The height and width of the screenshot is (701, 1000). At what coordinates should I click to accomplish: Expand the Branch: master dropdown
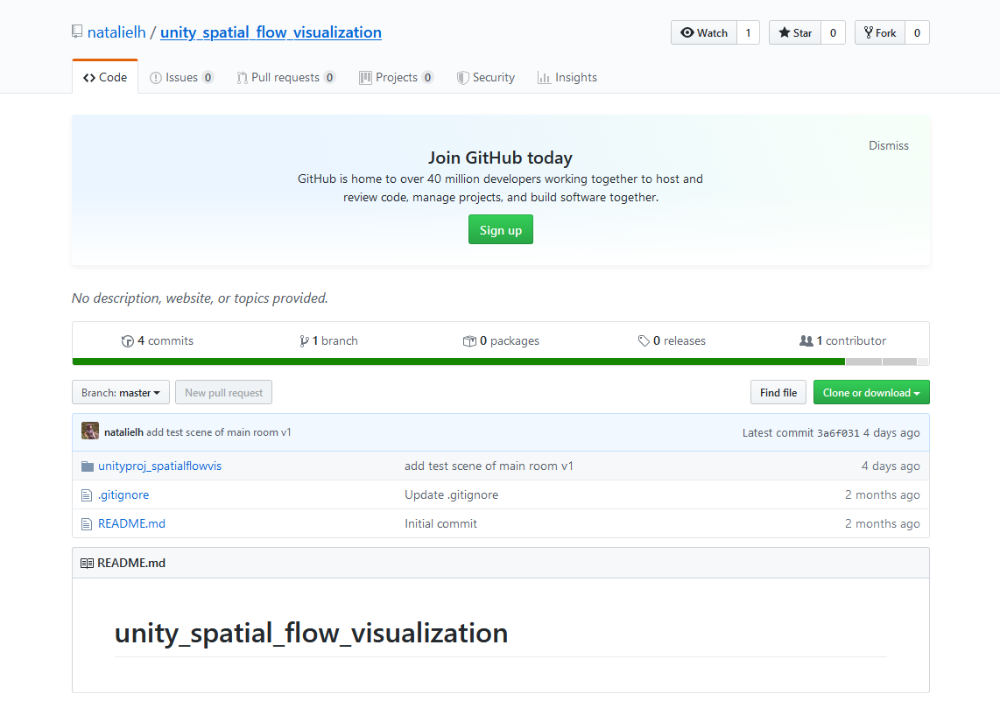coord(121,393)
